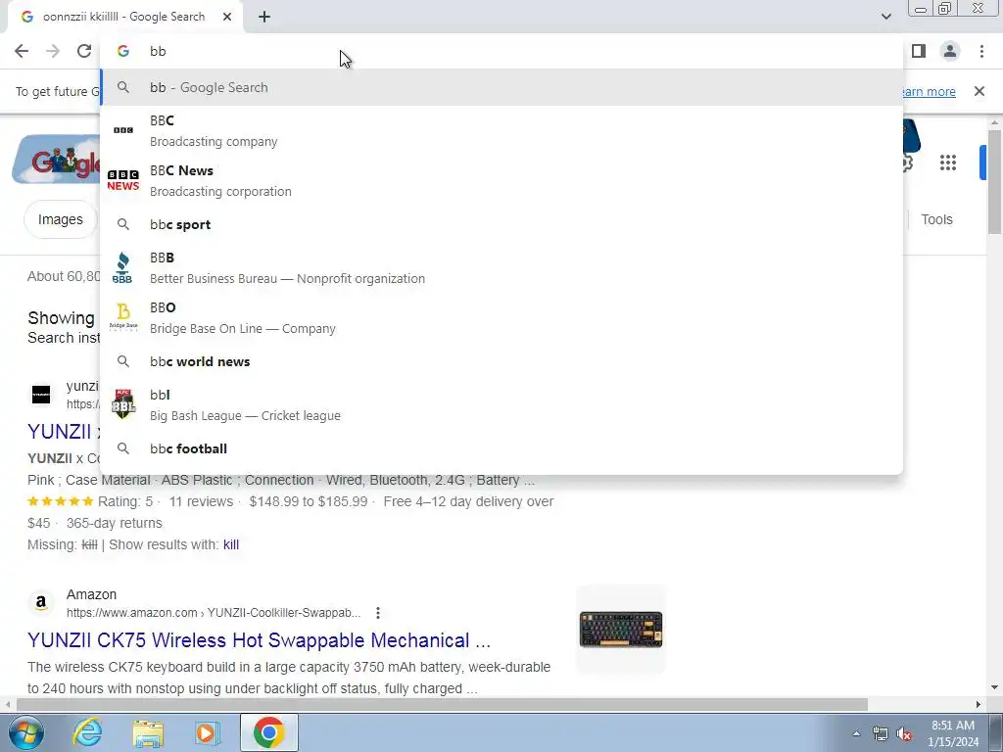Open the YUNZII CK75 Wireless Amazon result
This screenshot has width=1003, height=752.
tap(259, 640)
